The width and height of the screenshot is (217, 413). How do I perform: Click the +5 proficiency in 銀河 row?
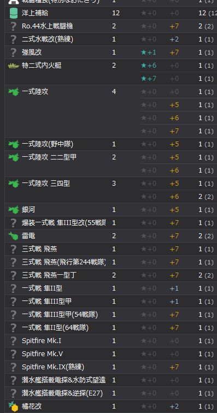(174, 210)
